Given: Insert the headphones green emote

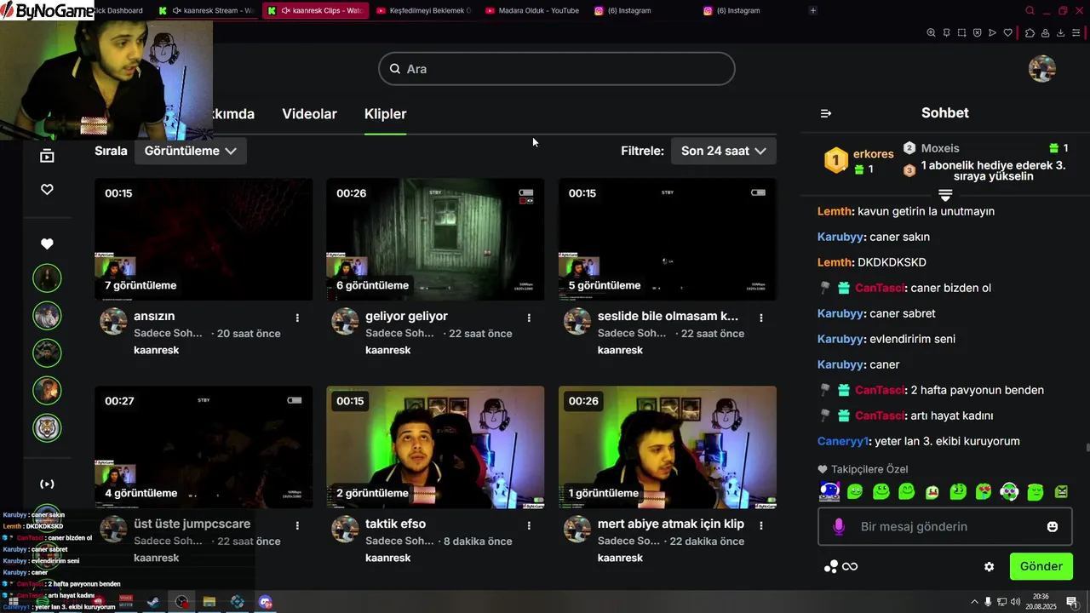Looking at the screenshot, I should pos(1009,491).
